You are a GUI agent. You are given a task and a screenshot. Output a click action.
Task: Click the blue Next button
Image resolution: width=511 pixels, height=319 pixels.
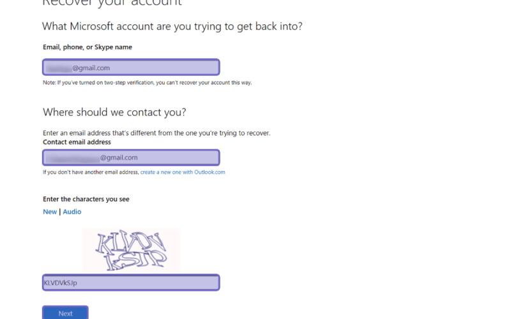[x=65, y=313]
